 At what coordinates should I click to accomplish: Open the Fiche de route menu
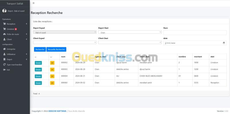point(15,34)
